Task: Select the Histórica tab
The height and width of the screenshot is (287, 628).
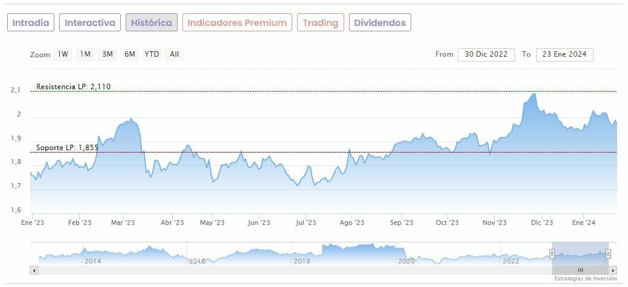Action: (152, 23)
